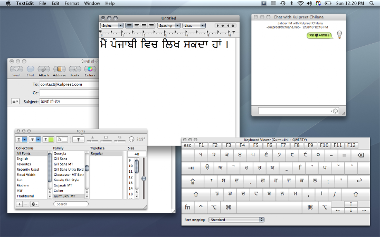Screen dimensions: 380x237
Task: Click the Fonts icon in Mail toolbar
Action: pos(75,69)
